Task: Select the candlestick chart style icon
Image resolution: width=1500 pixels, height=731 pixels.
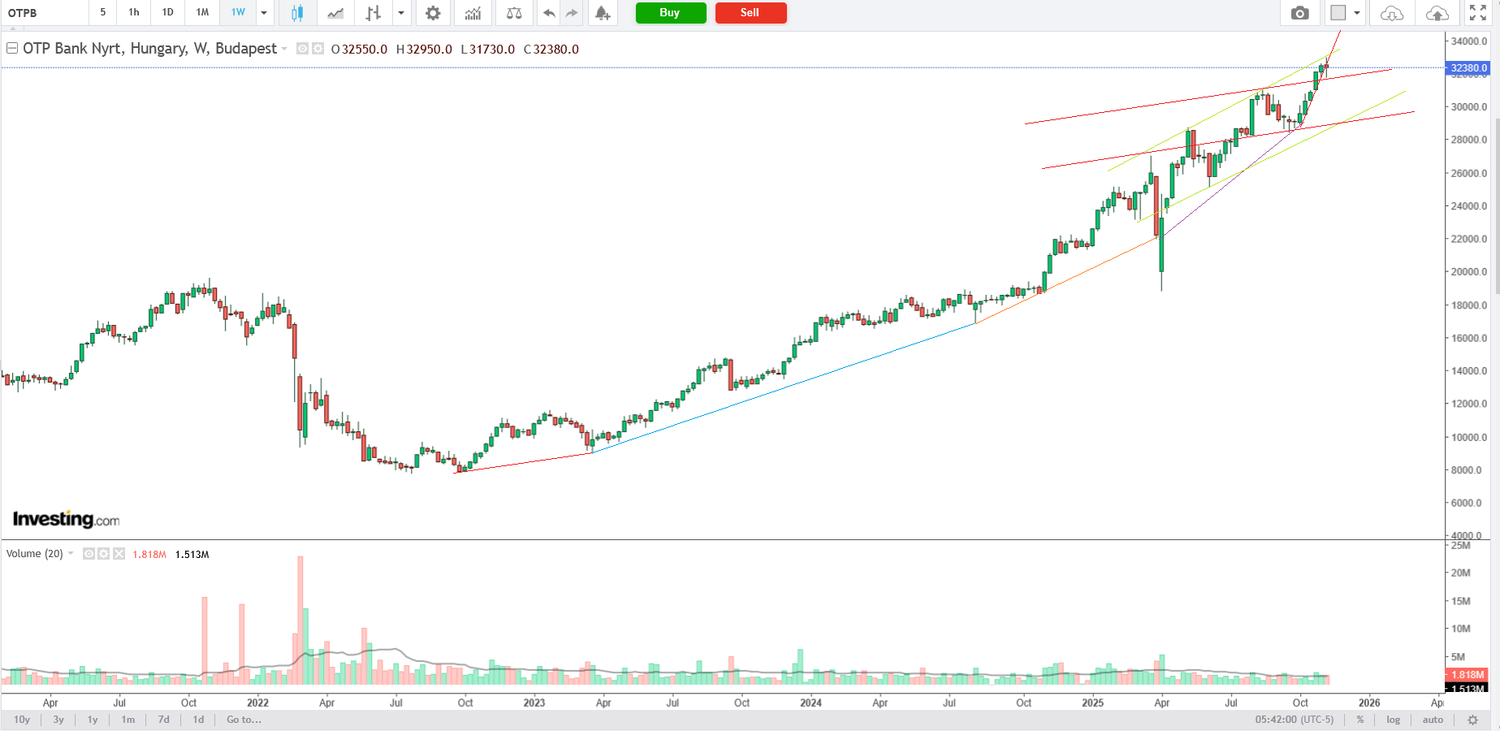Action: 297,13
